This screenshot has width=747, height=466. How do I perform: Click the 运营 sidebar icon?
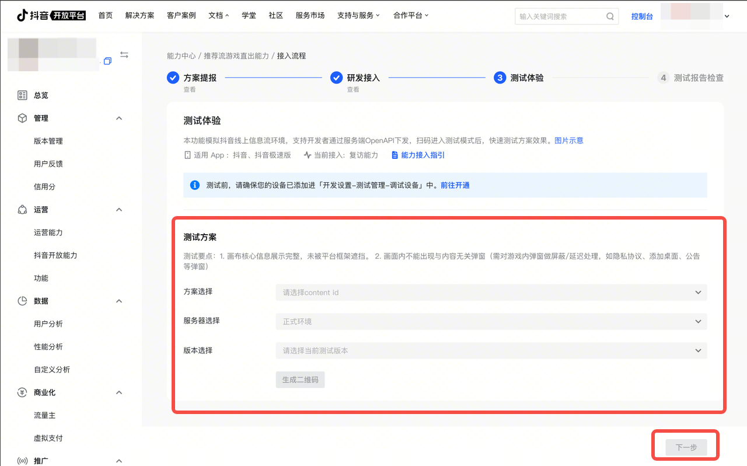(x=22, y=210)
